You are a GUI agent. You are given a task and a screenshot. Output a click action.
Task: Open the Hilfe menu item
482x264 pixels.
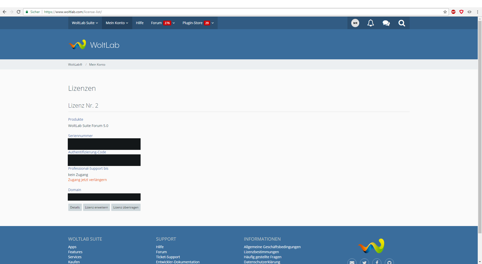pos(140,23)
